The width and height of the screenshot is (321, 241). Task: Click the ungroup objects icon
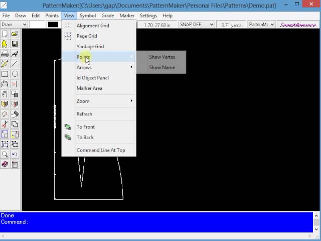[15, 144]
